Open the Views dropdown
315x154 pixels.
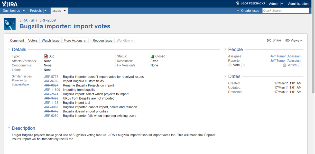point(293,41)
